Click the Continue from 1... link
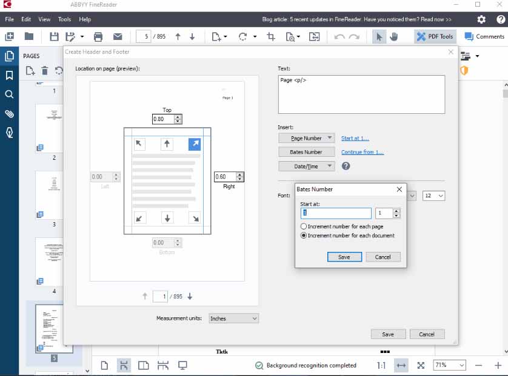This screenshot has height=376, width=508. 362,152
